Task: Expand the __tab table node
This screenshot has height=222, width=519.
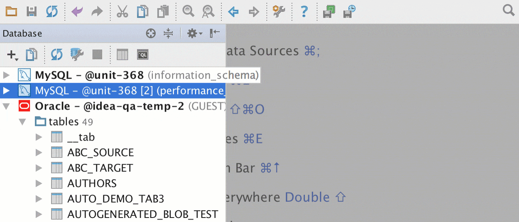Action: [39, 137]
